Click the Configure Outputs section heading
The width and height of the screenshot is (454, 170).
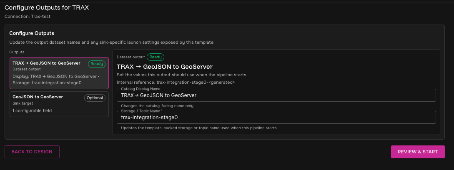tap(32, 33)
